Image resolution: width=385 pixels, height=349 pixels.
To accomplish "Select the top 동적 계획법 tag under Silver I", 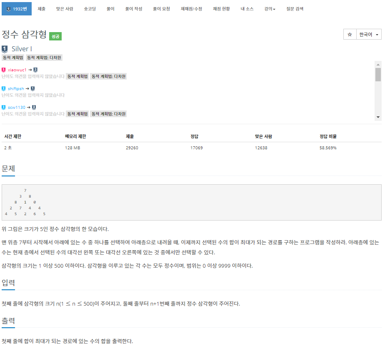I will tap(13, 58).
